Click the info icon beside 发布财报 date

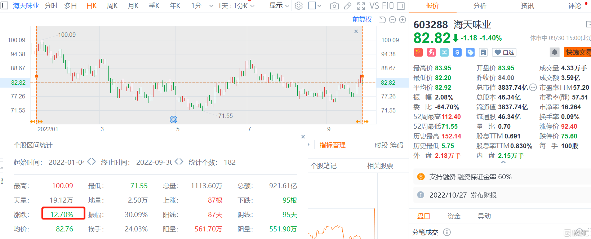coord(421,195)
